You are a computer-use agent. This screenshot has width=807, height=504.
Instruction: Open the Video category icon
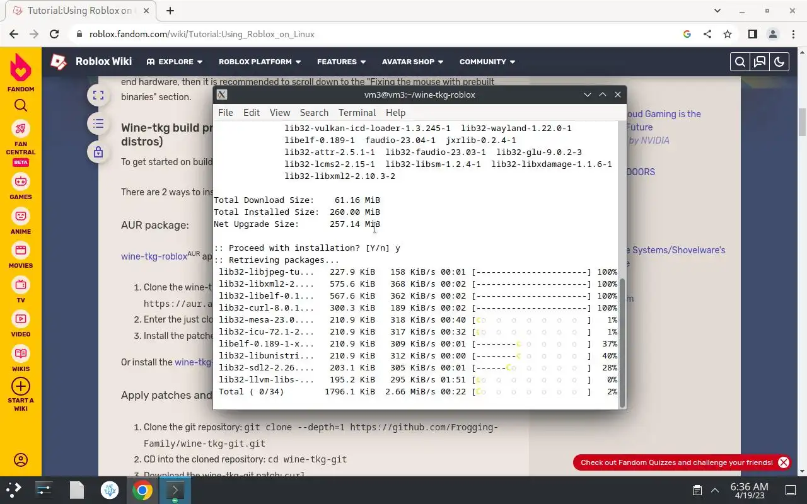(x=21, y=319)
